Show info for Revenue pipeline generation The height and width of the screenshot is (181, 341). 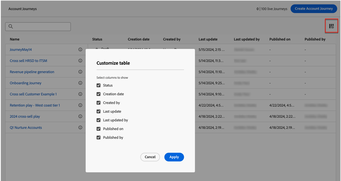click(80, 72)
